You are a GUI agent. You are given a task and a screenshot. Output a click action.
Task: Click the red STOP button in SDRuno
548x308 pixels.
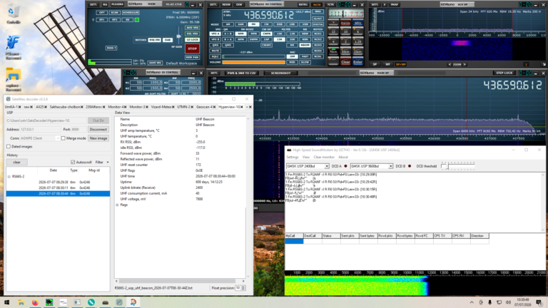pyautogui.click(x=192, y=48)
